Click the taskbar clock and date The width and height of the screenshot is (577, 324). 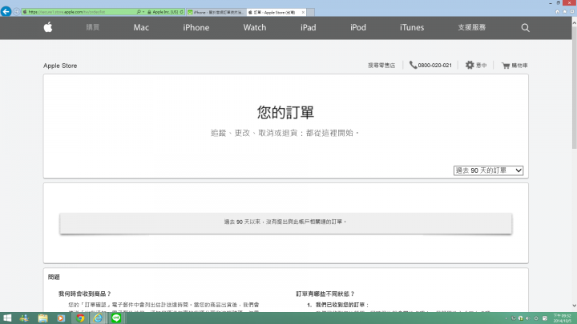(563, 318)
